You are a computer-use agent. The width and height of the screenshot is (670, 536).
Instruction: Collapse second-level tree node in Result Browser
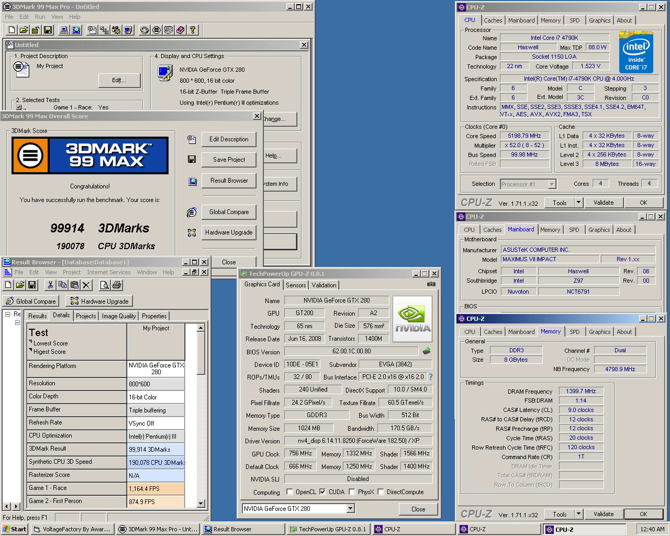17,322
